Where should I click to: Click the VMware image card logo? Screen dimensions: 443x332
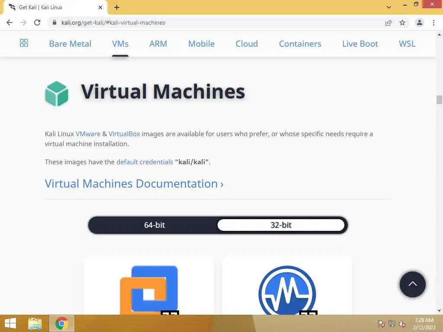149,290
